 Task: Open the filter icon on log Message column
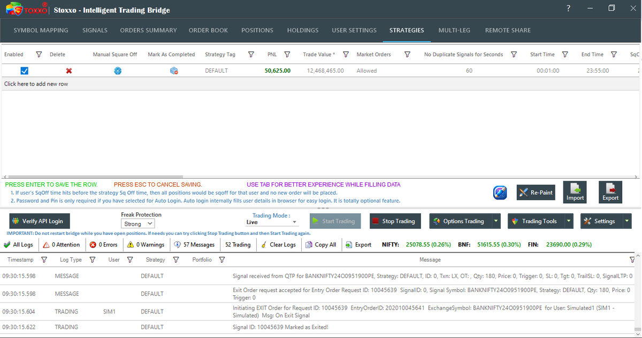tap(633, 260)
